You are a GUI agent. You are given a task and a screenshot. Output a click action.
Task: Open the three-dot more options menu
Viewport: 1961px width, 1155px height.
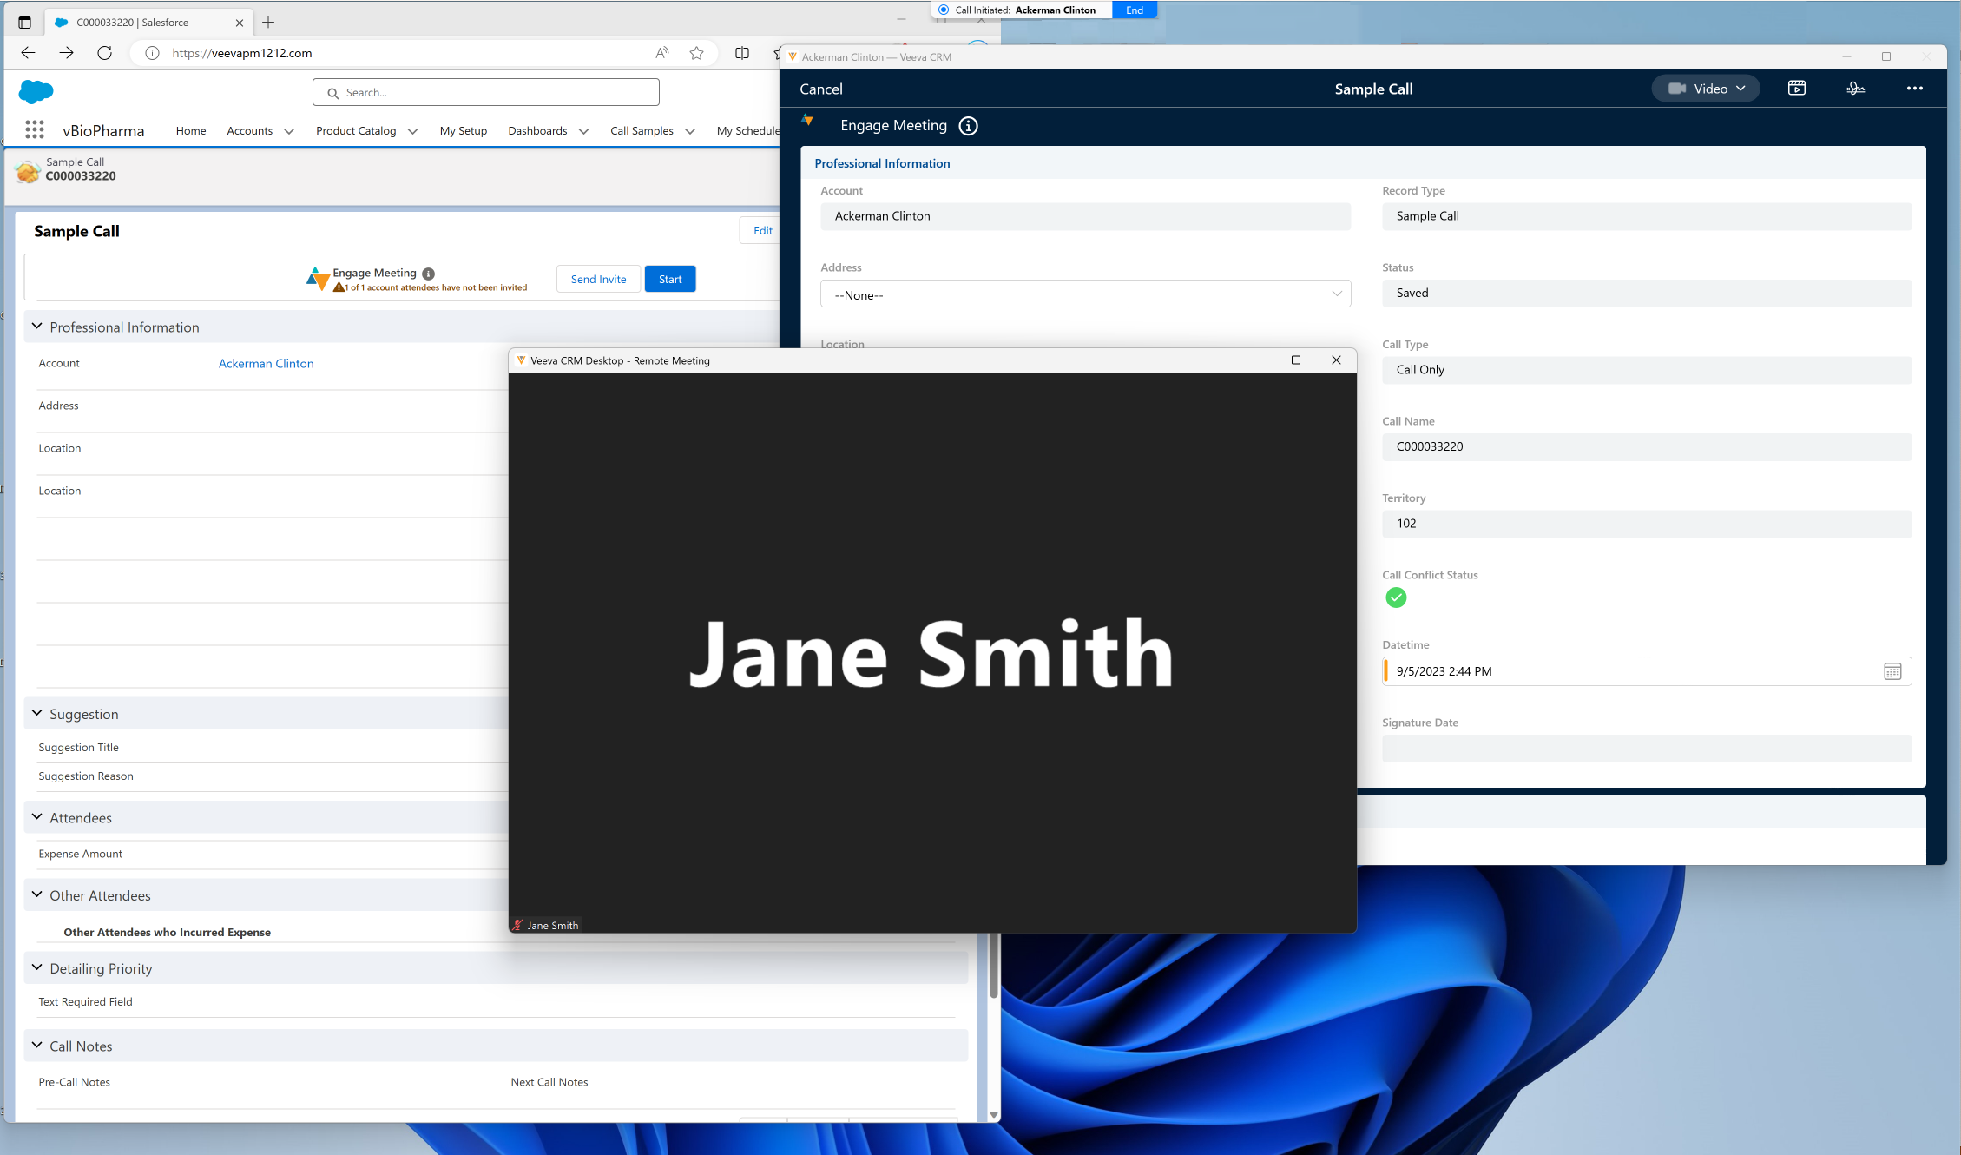1914,89
